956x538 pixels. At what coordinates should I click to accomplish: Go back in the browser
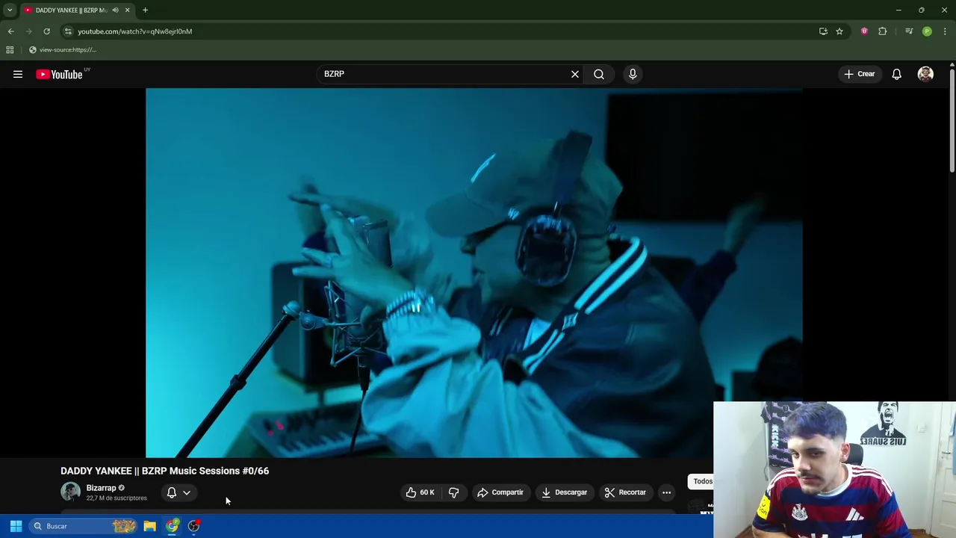click(10, 31)
